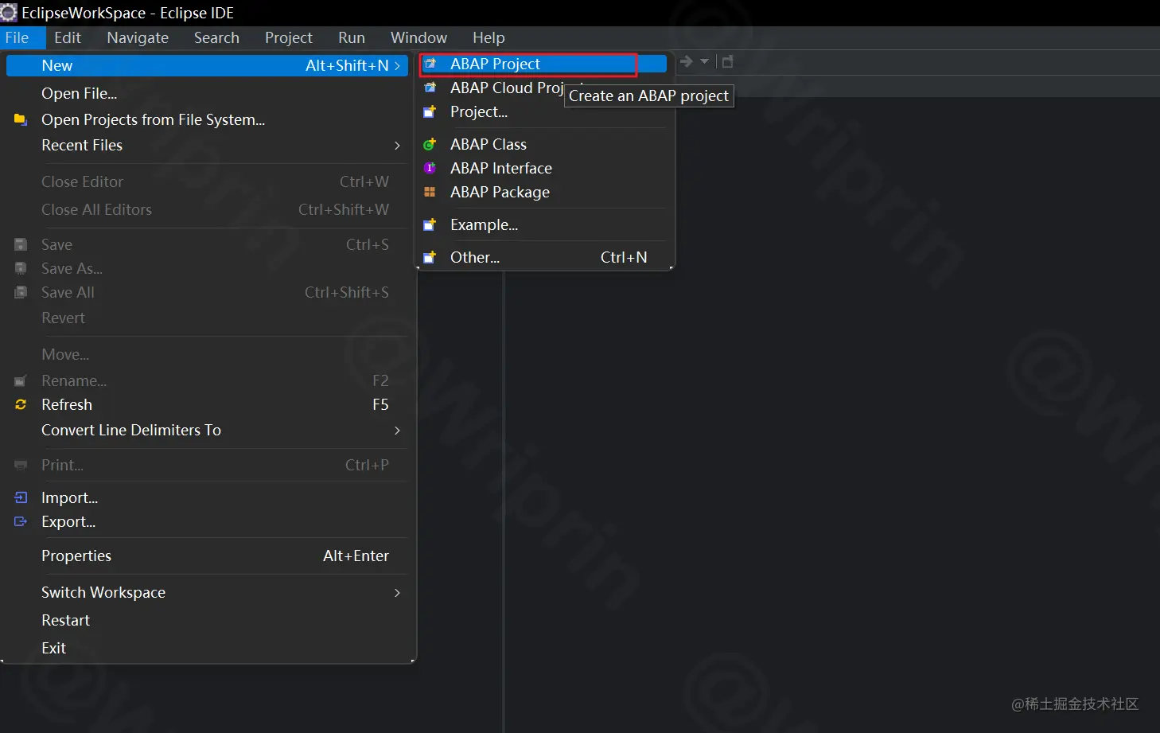Click the purple ABAP Interface icon
The image size is (1160, 733).
(430, 168)
